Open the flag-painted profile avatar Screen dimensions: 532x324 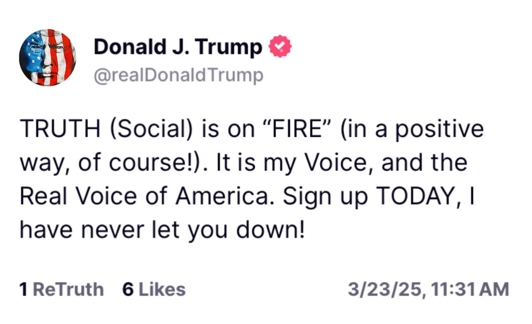point(47,57)
